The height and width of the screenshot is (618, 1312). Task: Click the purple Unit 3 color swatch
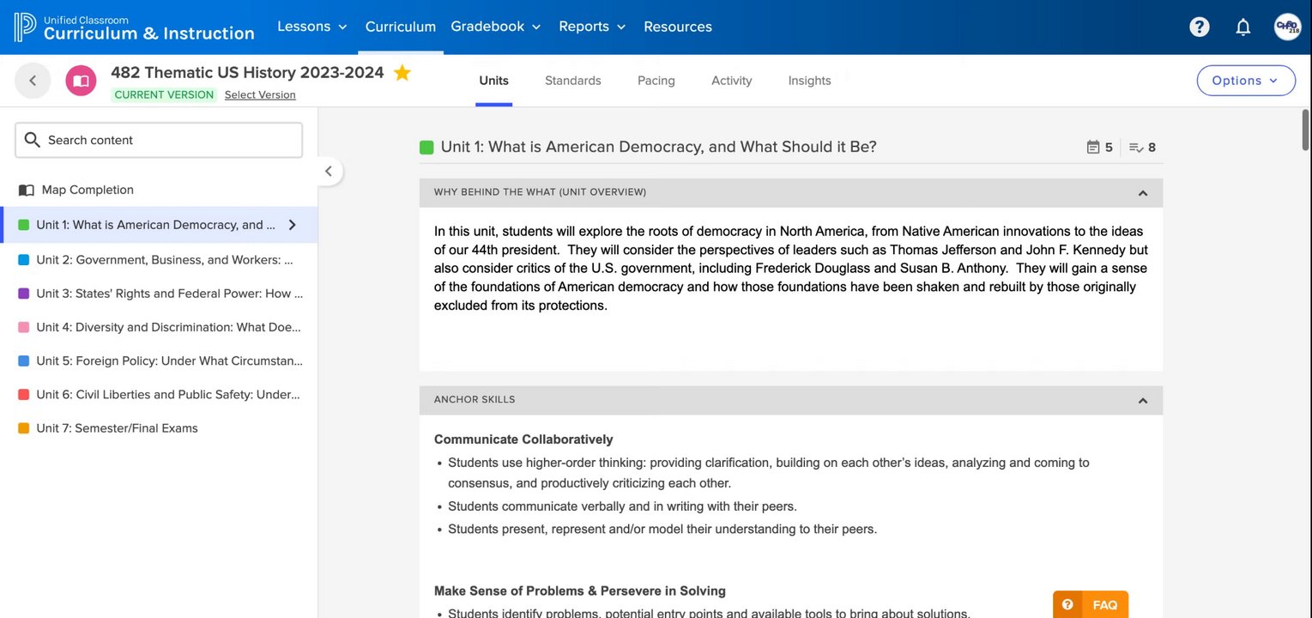click(24, 294)
